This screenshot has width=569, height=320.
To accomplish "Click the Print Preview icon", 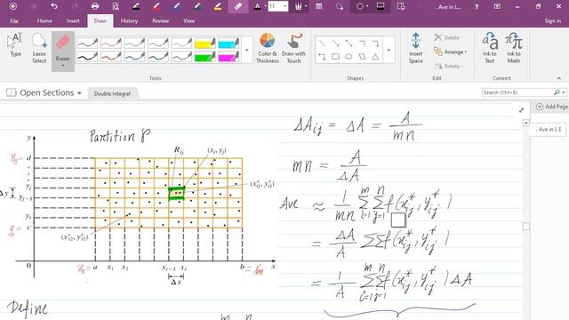I will point(116,6).
